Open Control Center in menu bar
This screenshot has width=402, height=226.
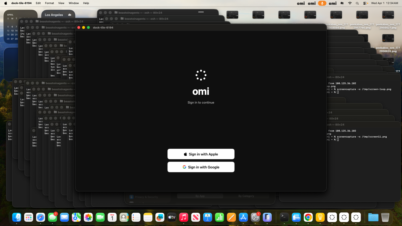pos(365,3)
